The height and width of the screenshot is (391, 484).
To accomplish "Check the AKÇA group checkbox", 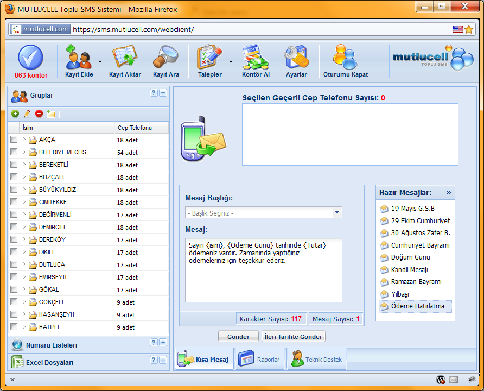I will click(14, 139).
